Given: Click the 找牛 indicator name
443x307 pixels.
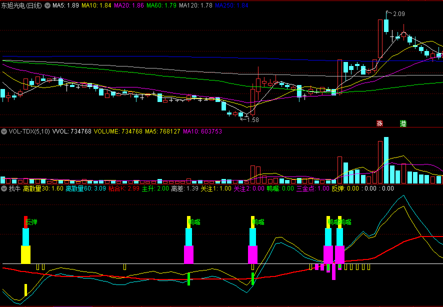Looking at the screenshot, I should (x=14, y=188).
